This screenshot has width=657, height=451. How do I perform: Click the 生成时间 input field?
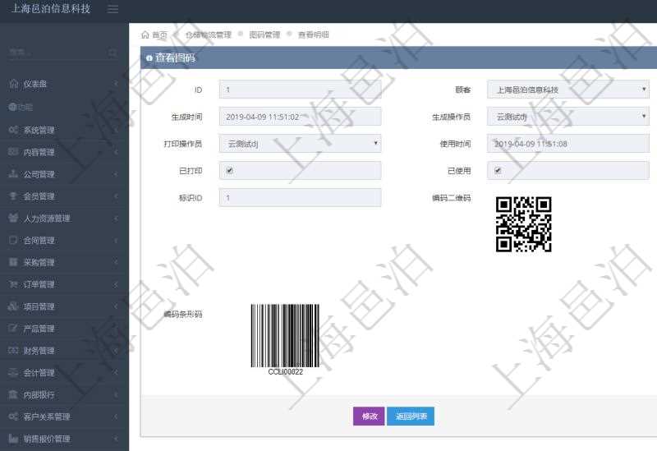pyautogui.click(x=300, y=117)
